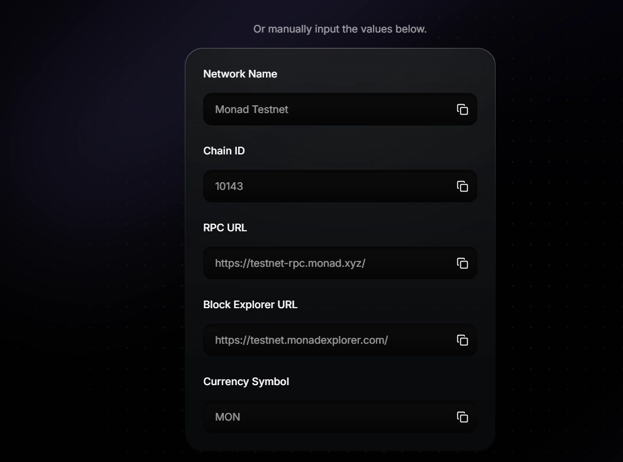Click the Block Explorer URL label
Viewport: 623px width, 462px height.
point(251,304)
